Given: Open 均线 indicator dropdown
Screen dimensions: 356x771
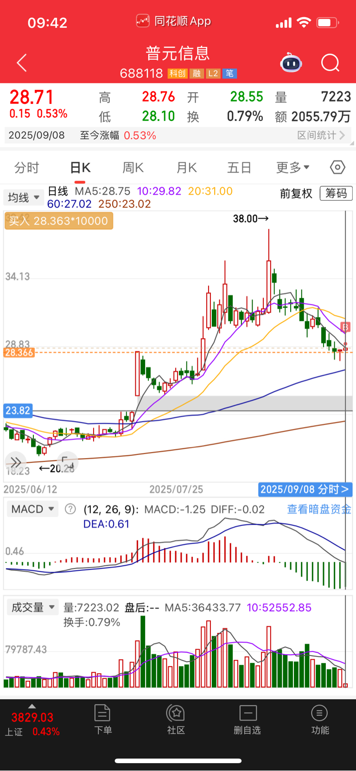Looking at the screenshot, I should pos(24,198).
